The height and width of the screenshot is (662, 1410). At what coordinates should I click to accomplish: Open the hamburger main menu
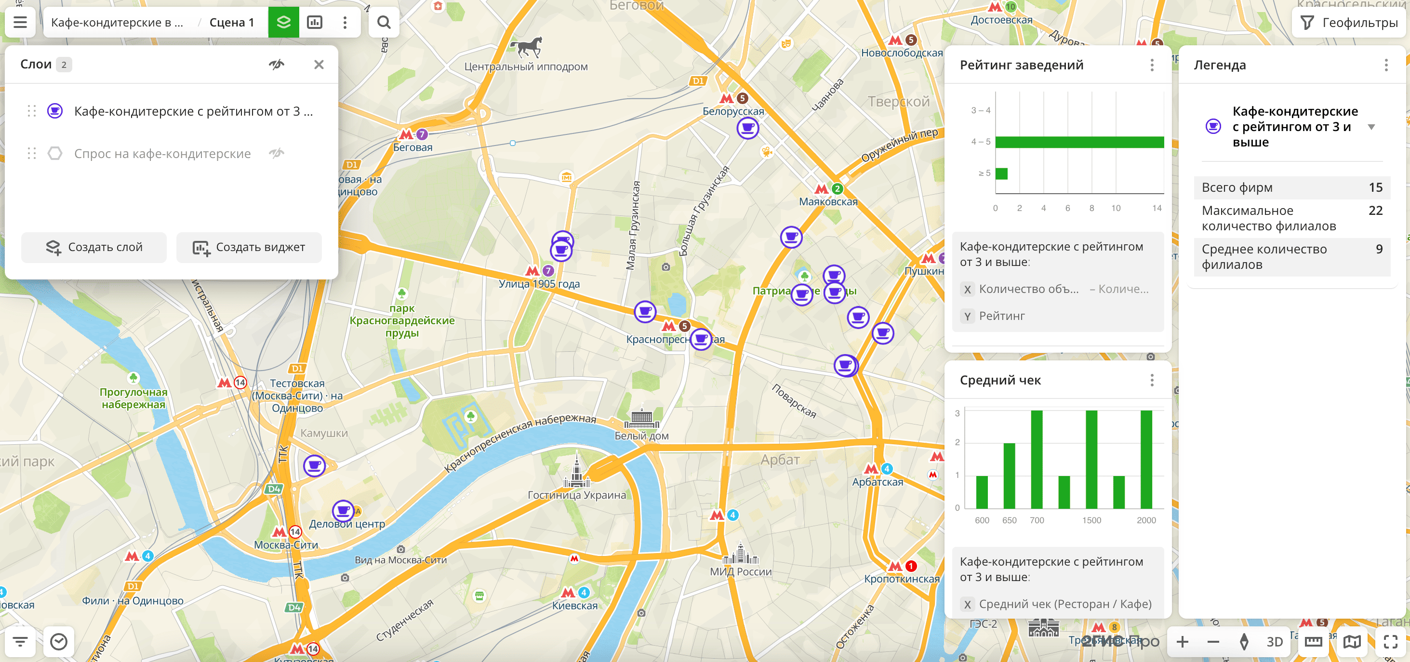[20, 23]
